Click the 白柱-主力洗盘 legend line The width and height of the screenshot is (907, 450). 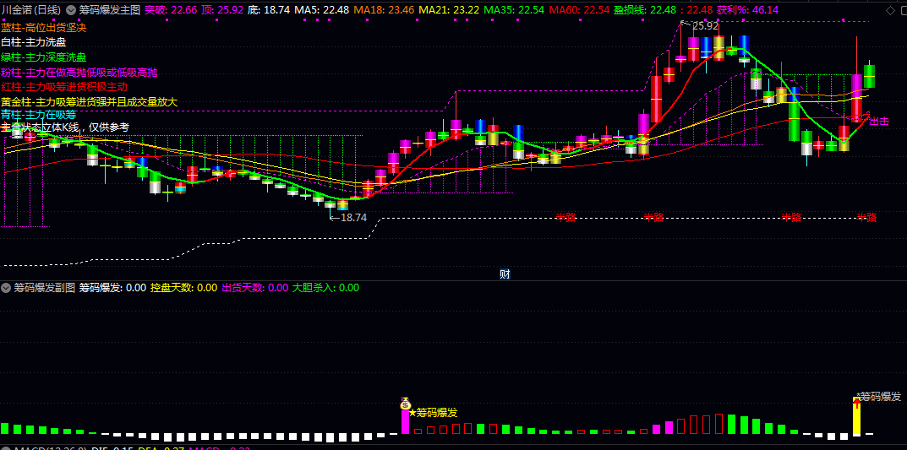34,42
